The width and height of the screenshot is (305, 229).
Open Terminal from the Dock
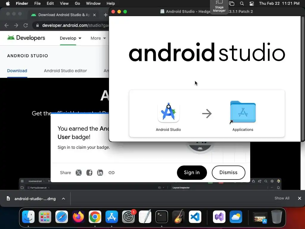[x=162, y=217]
